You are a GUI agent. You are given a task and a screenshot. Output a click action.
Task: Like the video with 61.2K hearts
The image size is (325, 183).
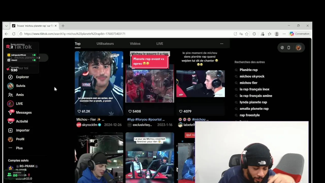[79, 111]
